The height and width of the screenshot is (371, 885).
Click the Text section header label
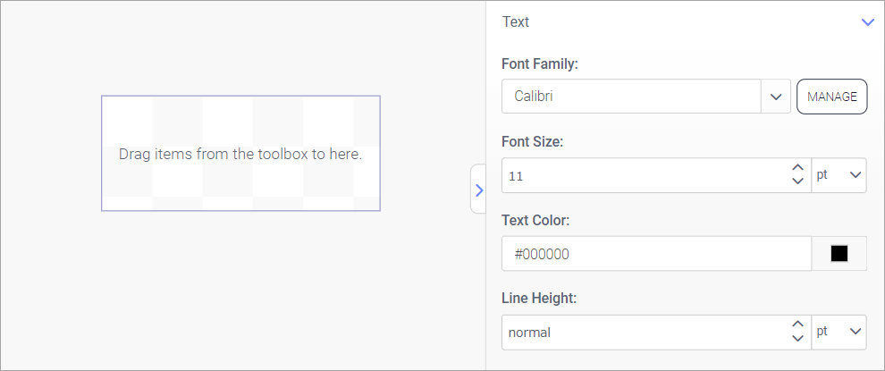516,21
